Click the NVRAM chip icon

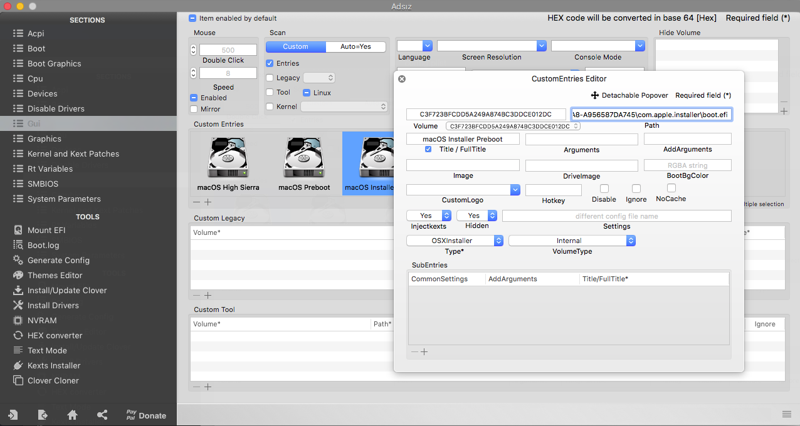pyautogui.click(x=18, y=320)
